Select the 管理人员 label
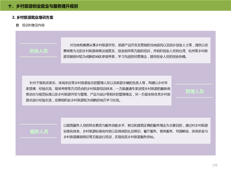Screen dimensions: 231x173 click(194, 91)
